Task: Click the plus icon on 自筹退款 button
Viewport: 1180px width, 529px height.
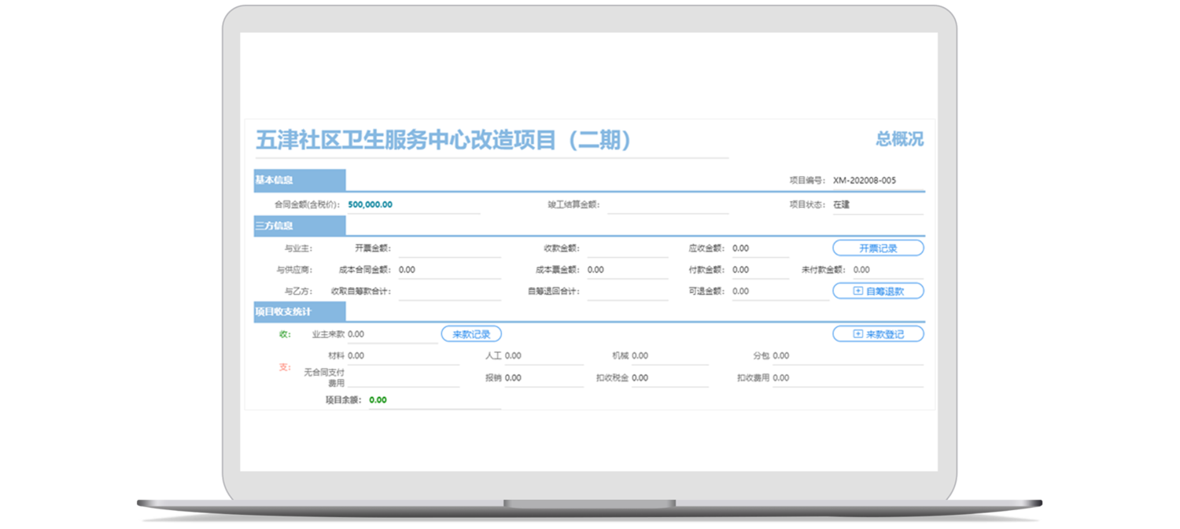Action: (x=858, y=291)
